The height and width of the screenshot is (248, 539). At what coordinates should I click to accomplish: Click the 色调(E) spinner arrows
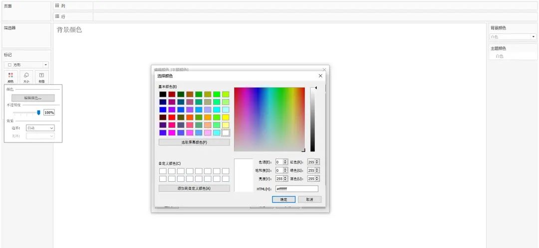point(285,162)
